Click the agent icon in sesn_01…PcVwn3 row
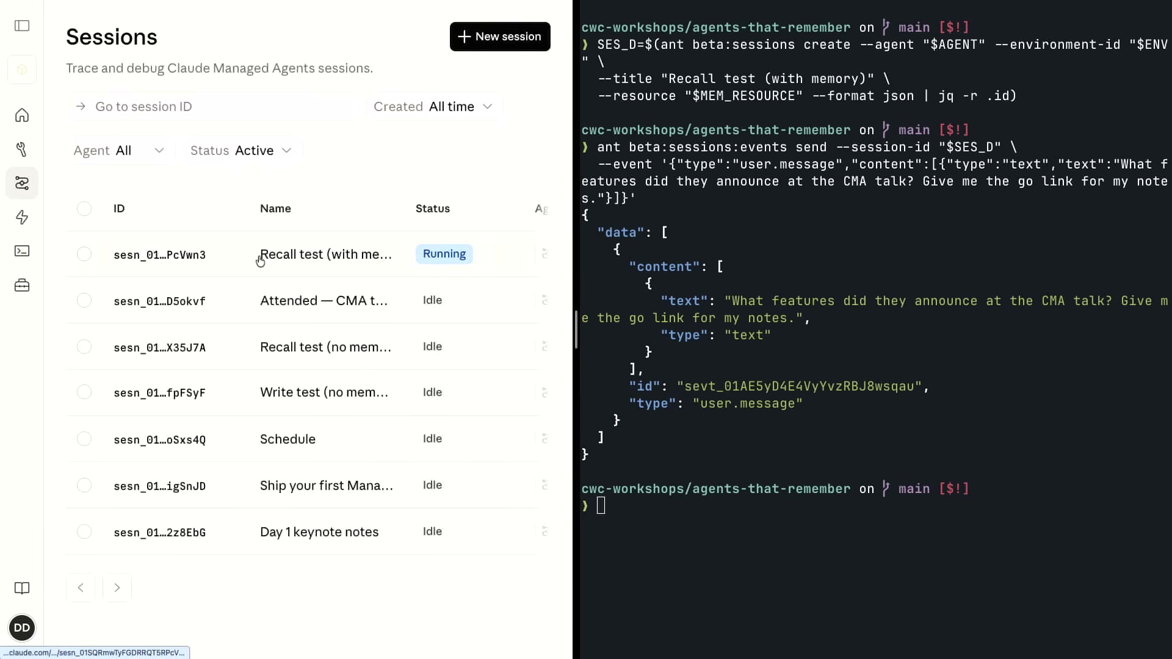1172x659 pixels. [544, 254]
